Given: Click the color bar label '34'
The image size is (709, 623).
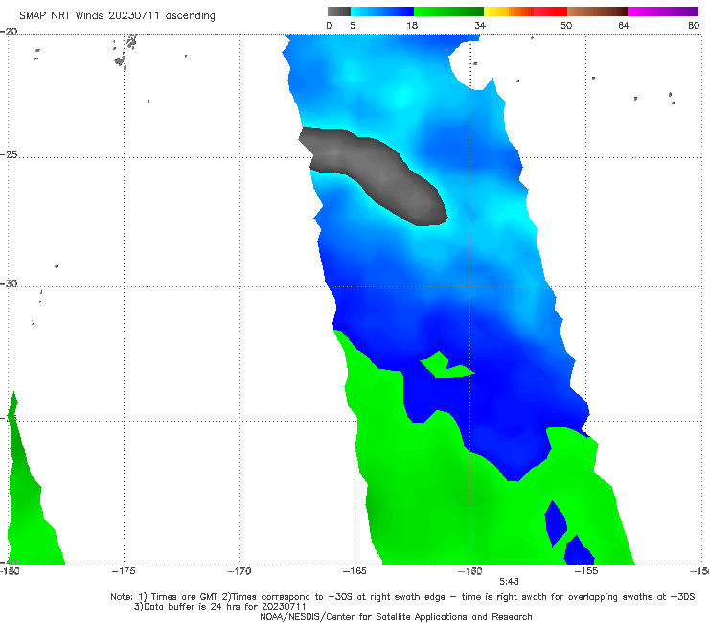Looking at the screenshot, I should [x=480, y=25].
